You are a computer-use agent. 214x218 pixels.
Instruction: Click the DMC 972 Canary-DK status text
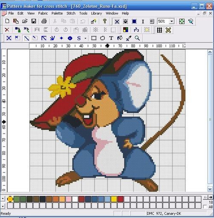coord(164,213)
